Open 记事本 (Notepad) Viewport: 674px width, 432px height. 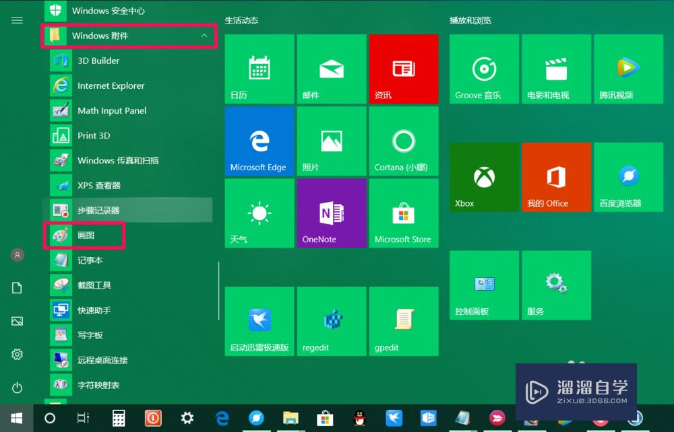[x=128, y=260]
